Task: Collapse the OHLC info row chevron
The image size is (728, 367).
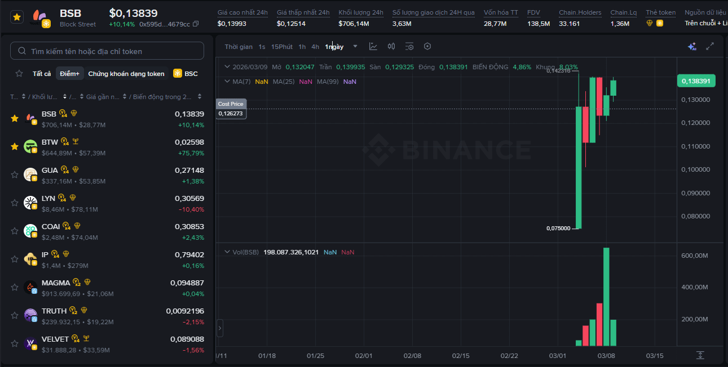Action: (227, 66)
